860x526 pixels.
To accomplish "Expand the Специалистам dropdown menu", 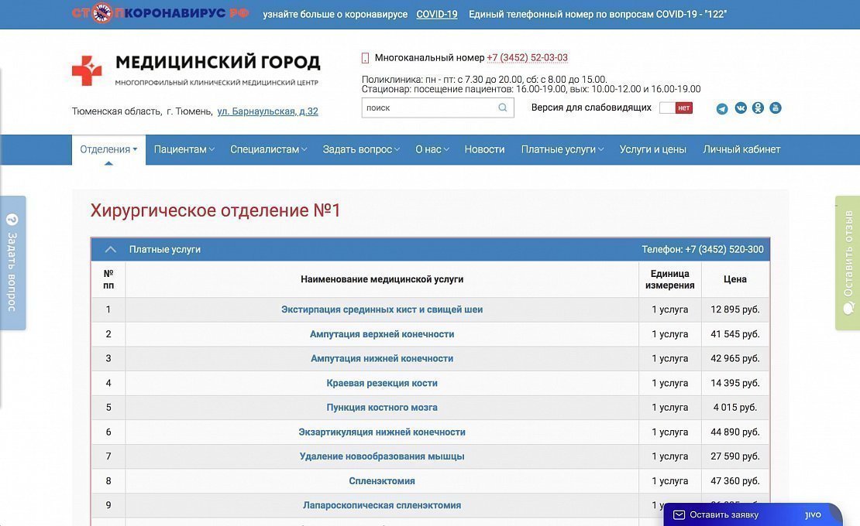I will coord(268,149).
